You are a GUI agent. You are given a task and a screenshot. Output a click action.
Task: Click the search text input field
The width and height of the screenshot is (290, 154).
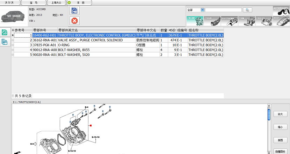[x=223, y=10]
